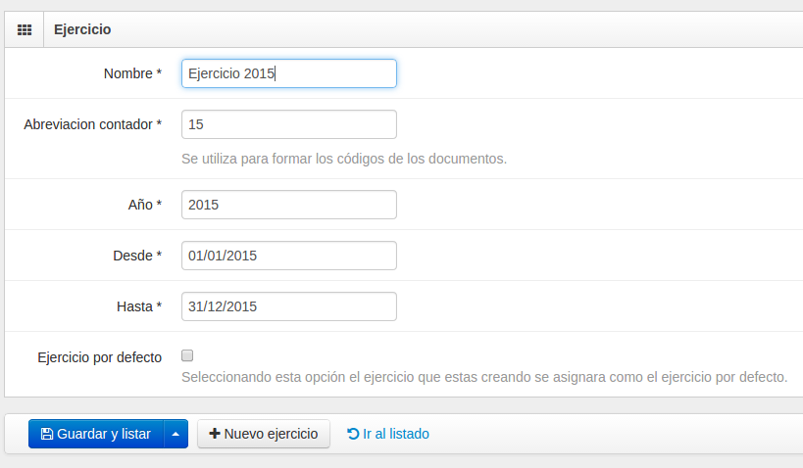This screenshot has width=803, height=468.
Task: Click the Hasta field label
Action: click(139, 306)
